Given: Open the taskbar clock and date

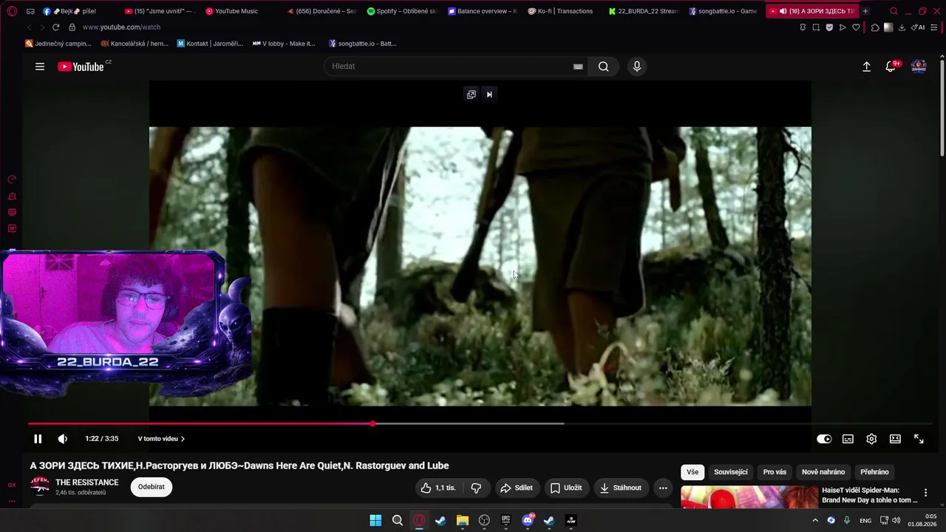Looking at the screenshot, I should click(923, 520).
